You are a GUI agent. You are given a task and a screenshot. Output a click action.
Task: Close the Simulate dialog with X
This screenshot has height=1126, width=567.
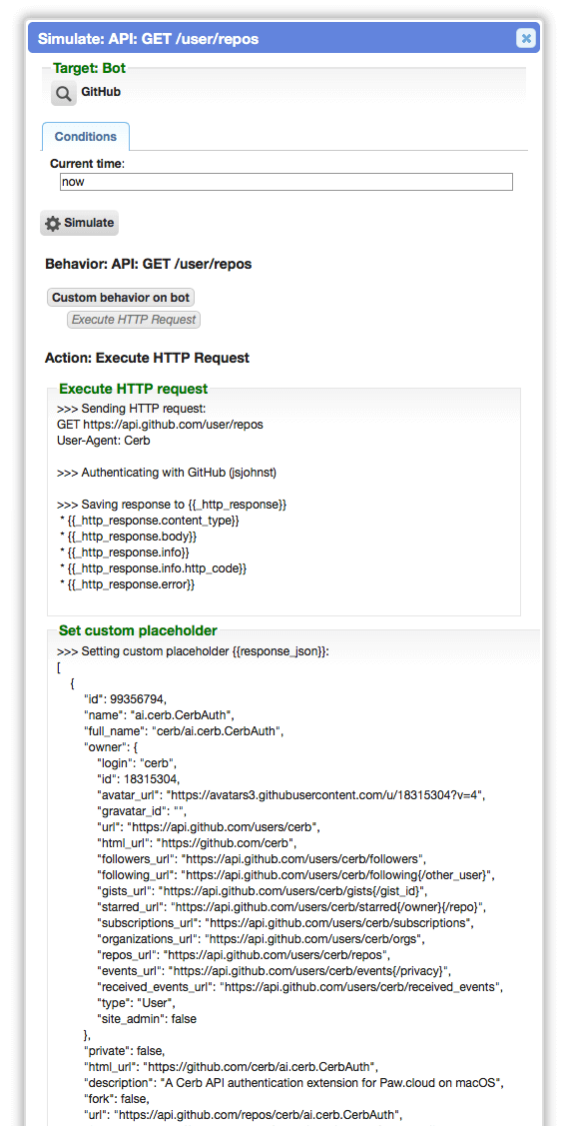526,38
